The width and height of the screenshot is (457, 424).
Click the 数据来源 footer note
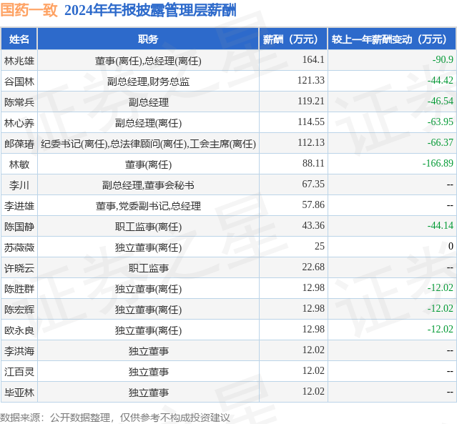[x=115, y=418]
